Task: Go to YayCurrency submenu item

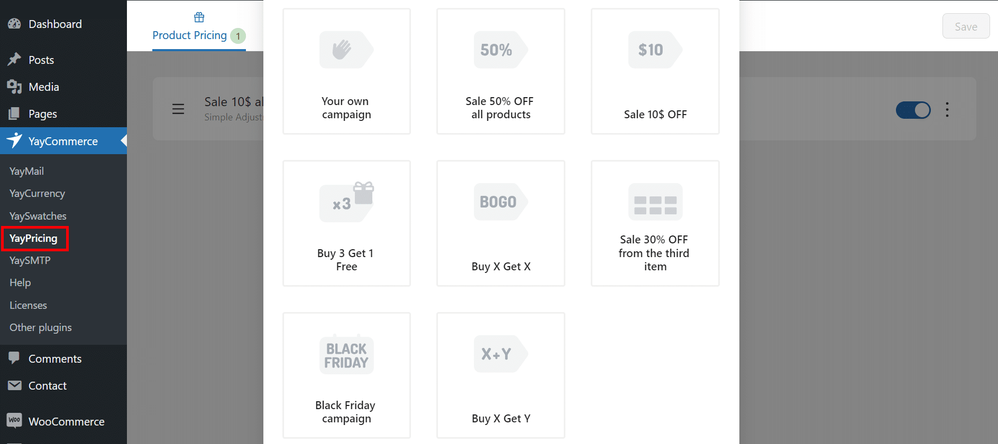Action: [x=37, y=193]
